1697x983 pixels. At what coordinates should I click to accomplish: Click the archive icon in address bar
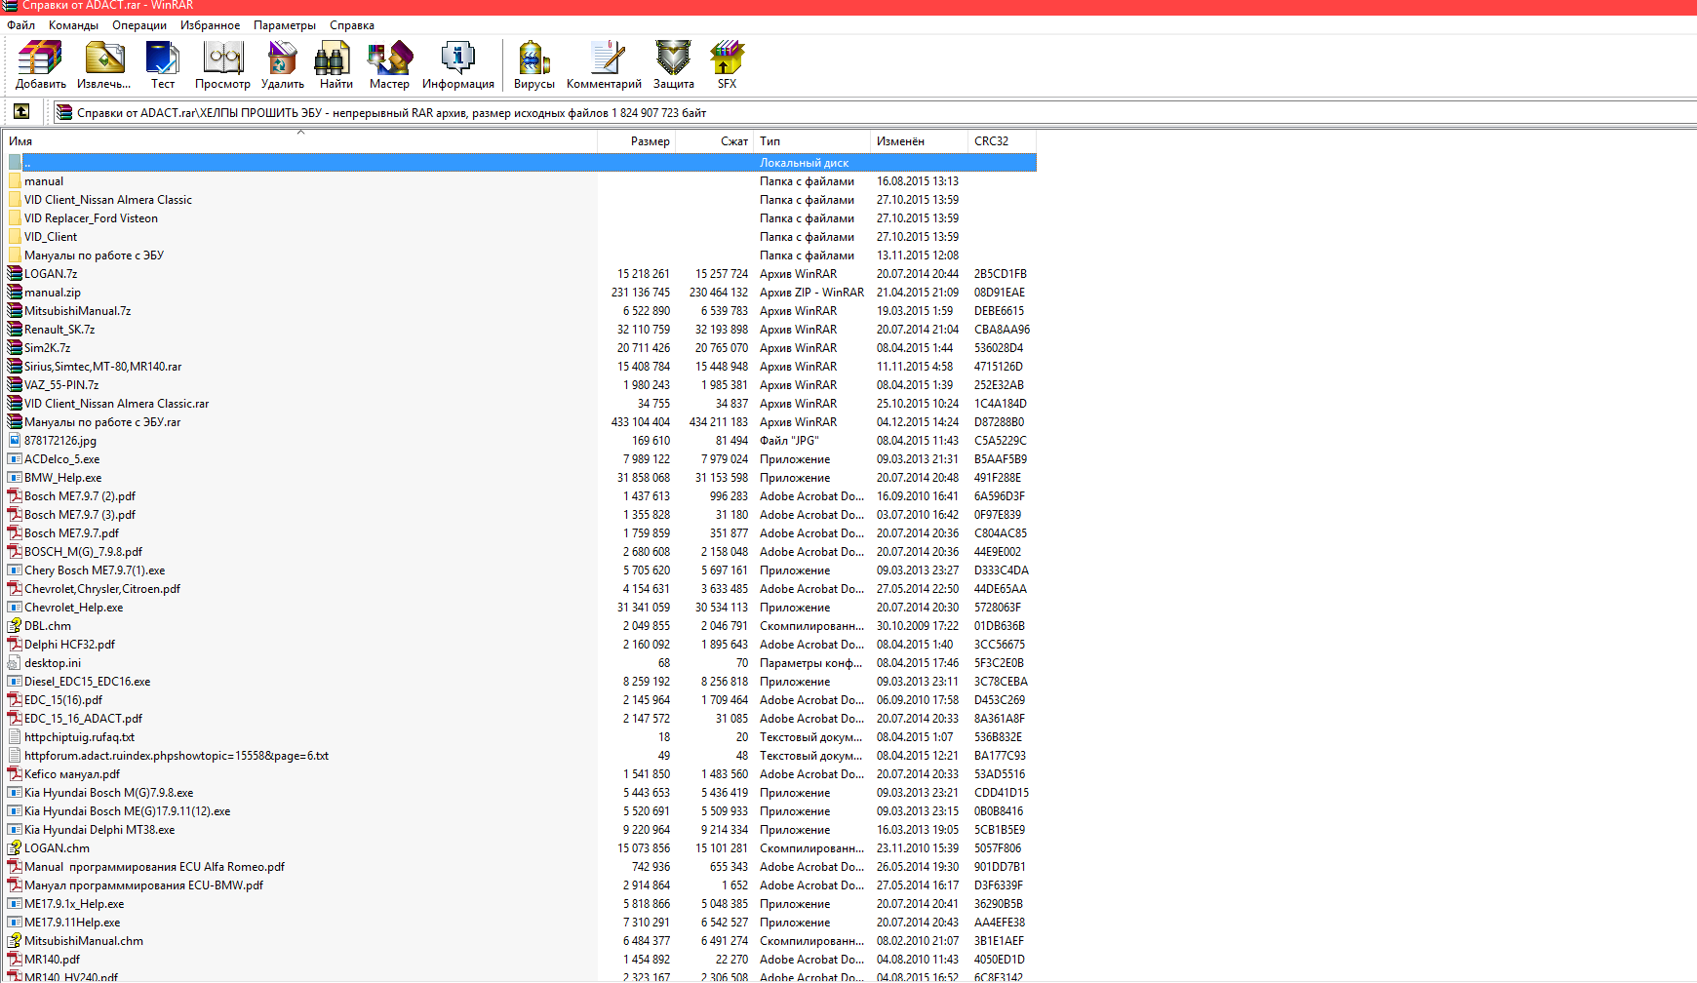click(x=64, y=112)
